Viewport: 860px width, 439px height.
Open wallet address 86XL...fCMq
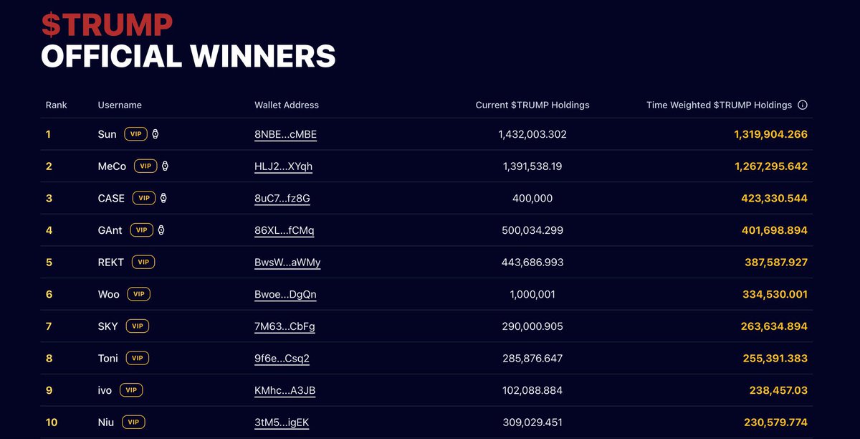284,230
